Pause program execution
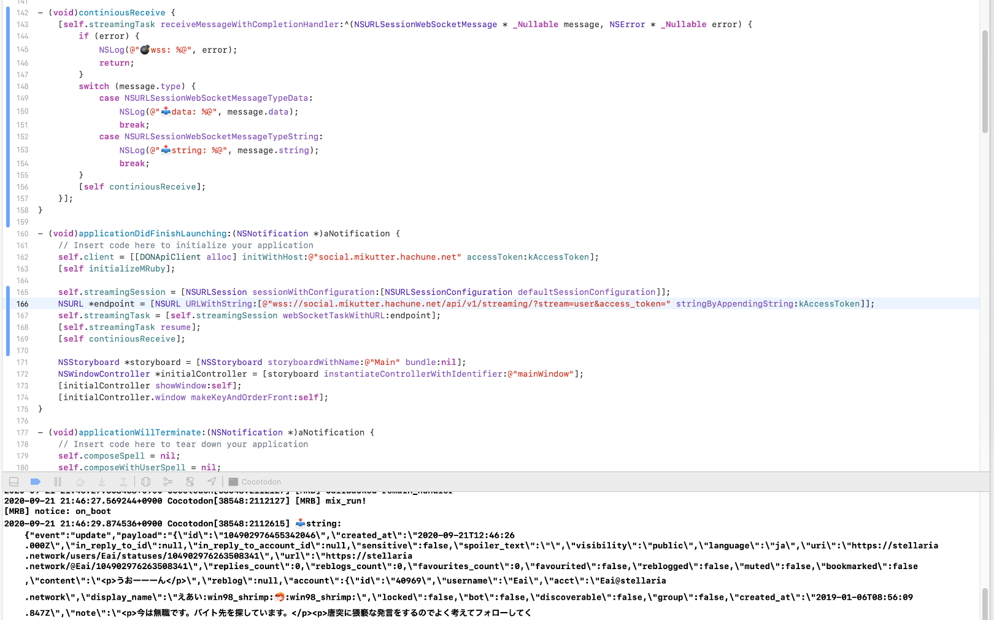 coord(58,482)
